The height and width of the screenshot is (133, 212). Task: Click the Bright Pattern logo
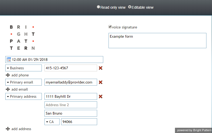coord(22,37)
